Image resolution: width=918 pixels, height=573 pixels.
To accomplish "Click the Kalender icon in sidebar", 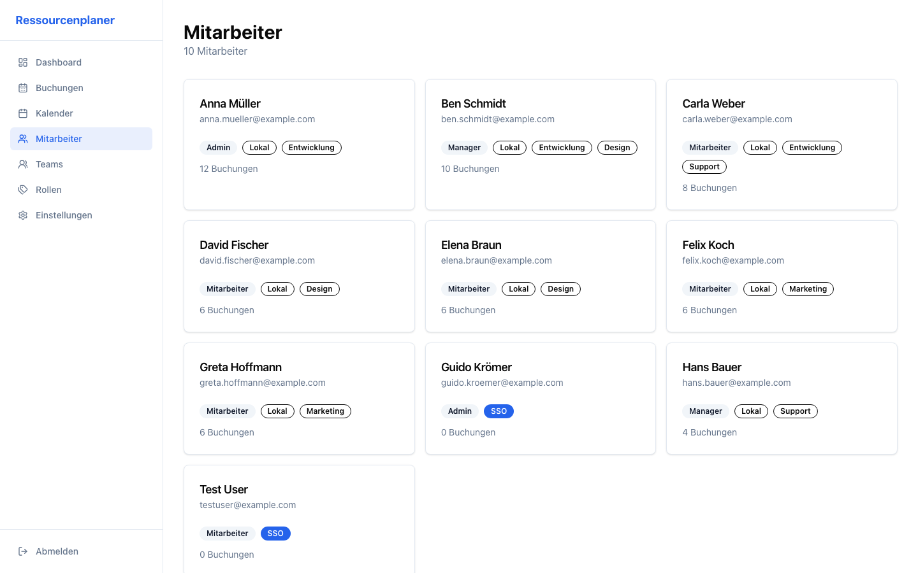I will 23,113.
